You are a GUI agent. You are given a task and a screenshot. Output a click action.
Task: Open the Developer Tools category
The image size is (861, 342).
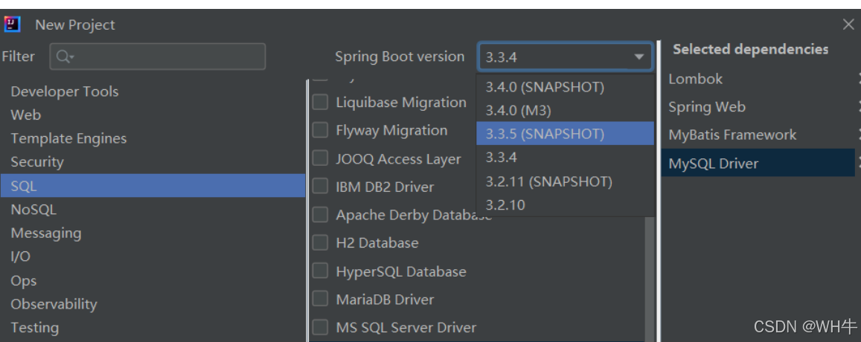[153, 91]
